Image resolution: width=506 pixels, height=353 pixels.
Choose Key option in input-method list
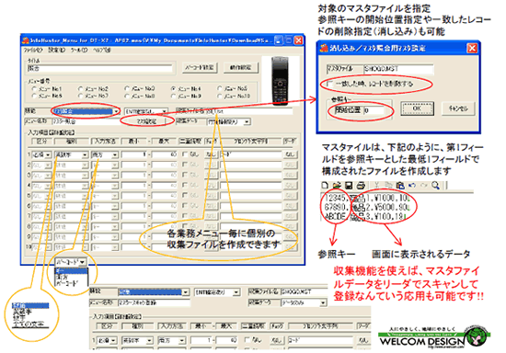(72, 271)
